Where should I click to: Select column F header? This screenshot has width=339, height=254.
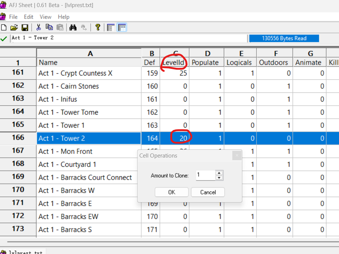(x=275, y=53)
